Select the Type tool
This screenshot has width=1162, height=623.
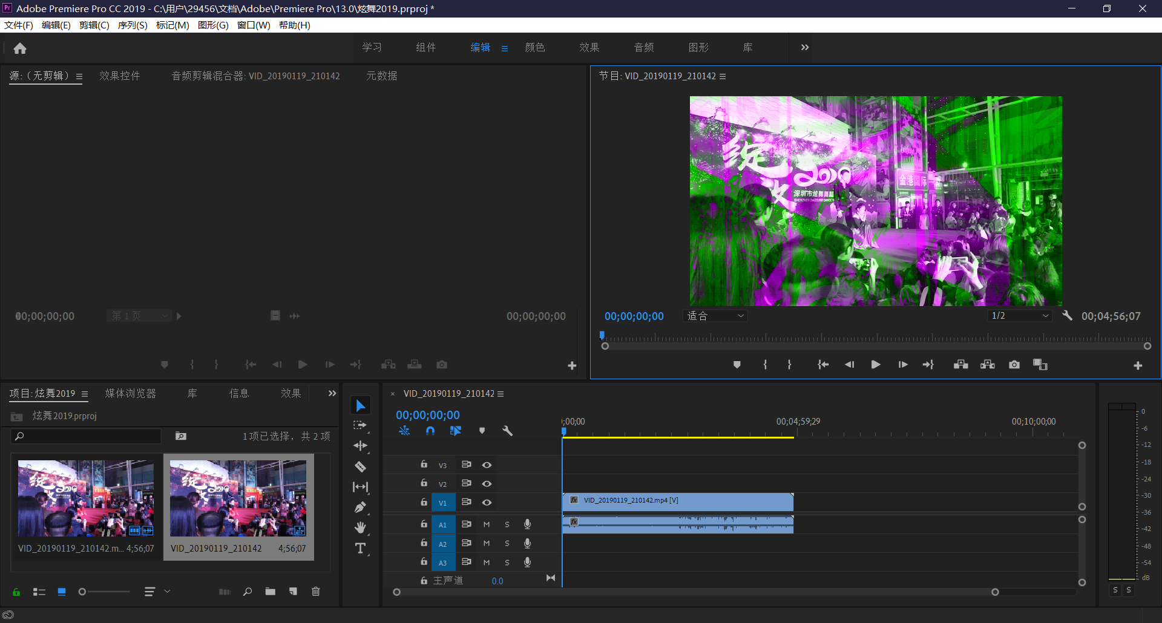pyautogui.click(x=360, y=549)
